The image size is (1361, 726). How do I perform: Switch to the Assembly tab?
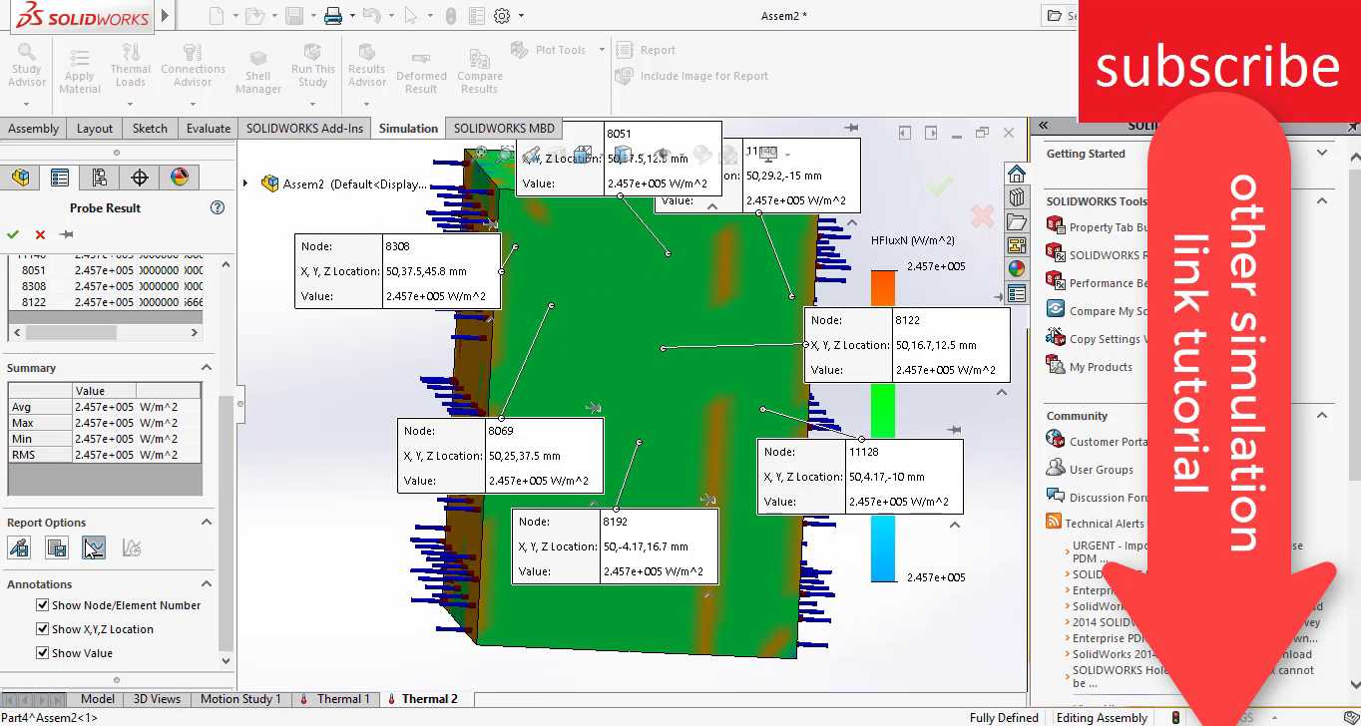(x=34, y=129)
